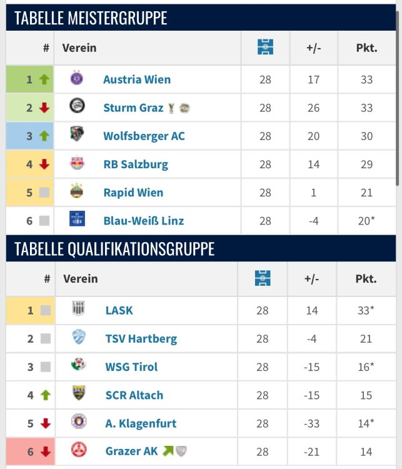Open the A. Klagenfurt club link
This screenshot has width=402, height=469.
click(141, 423)
